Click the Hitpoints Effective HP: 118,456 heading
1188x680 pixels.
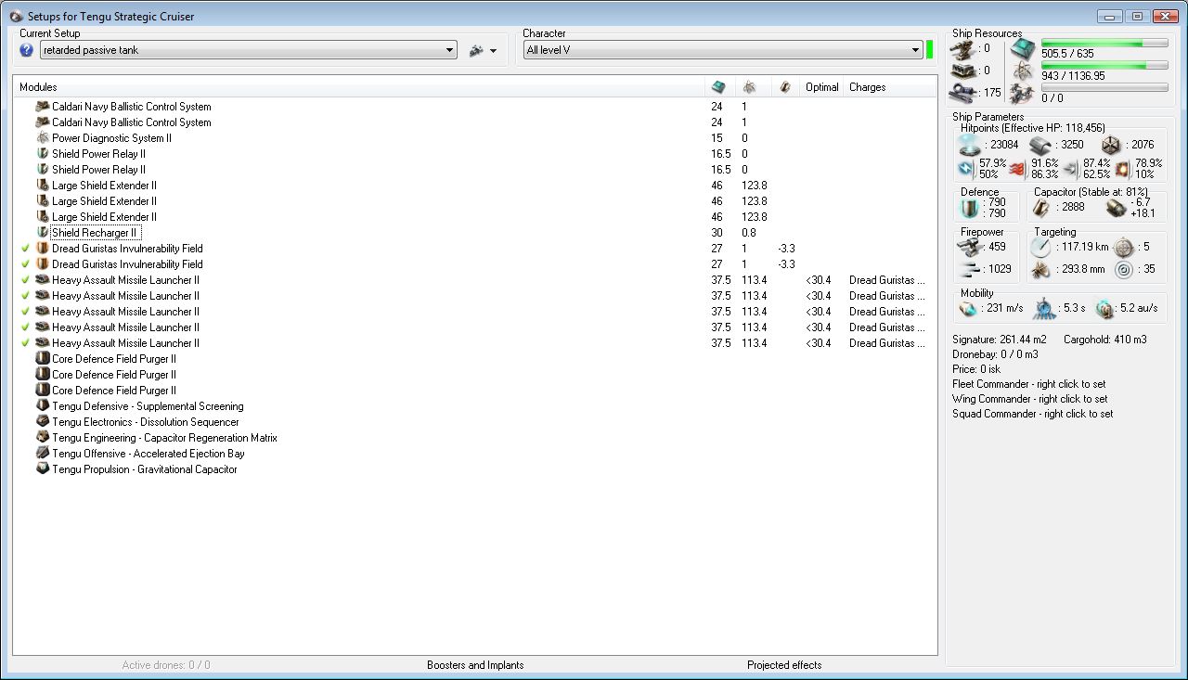click(1033, 128)
